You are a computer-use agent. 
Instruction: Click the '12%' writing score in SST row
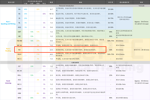[x=32, y=66]
